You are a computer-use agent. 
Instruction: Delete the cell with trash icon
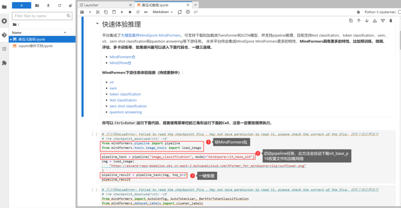pos(391,21)
